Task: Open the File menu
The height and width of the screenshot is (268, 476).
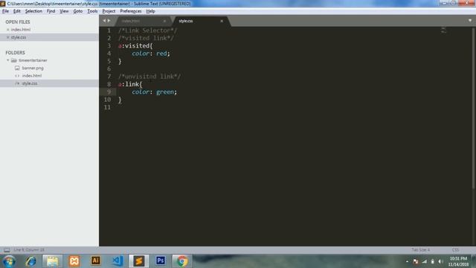Action: 5,11
